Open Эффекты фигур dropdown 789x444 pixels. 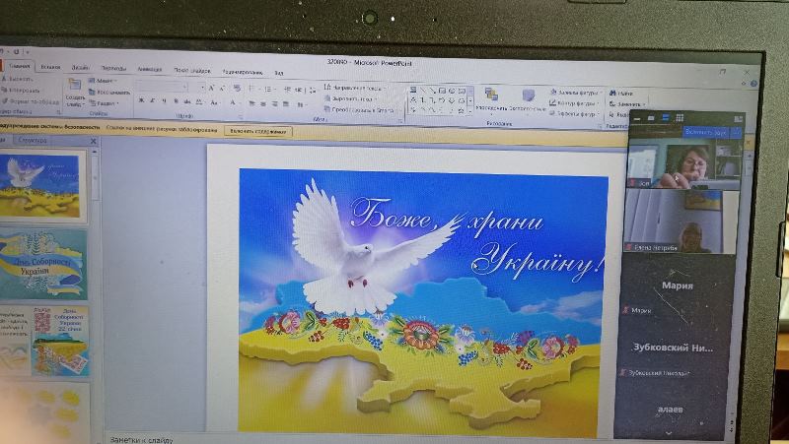574,114
